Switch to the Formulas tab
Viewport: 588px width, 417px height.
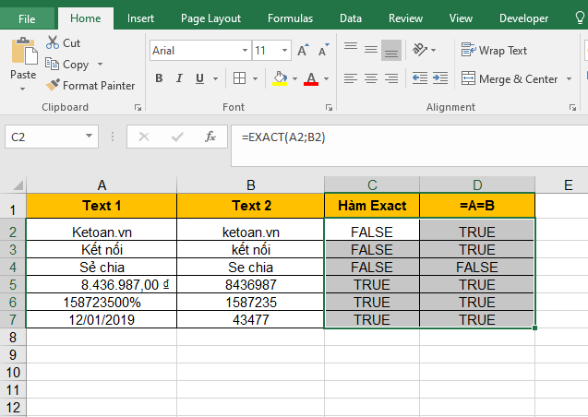pos(290,18)
